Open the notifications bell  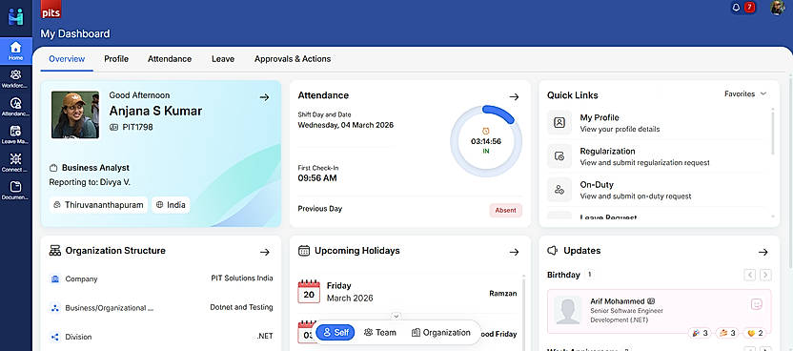(737, 7)
